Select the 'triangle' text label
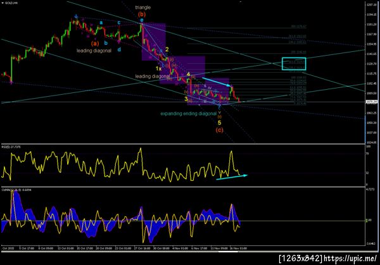This screenshot has height=265, width=380. (142, 8)
